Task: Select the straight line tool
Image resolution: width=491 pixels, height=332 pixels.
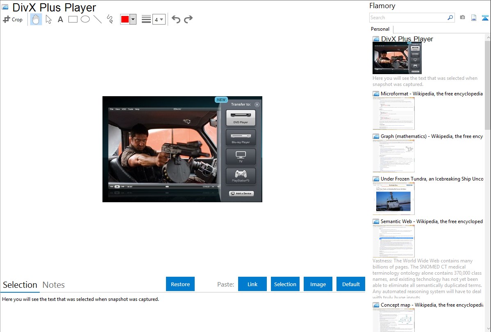Action: (x=98, y=19)
